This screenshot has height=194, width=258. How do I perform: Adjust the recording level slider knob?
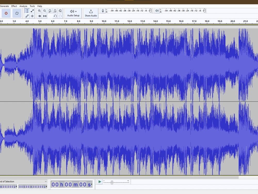click(150, 11)
